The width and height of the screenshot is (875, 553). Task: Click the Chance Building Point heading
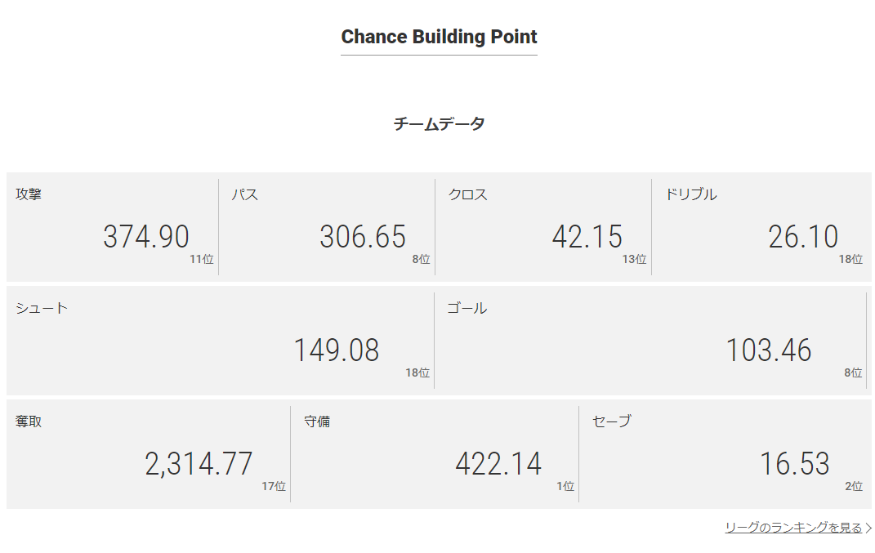[439, 37]
